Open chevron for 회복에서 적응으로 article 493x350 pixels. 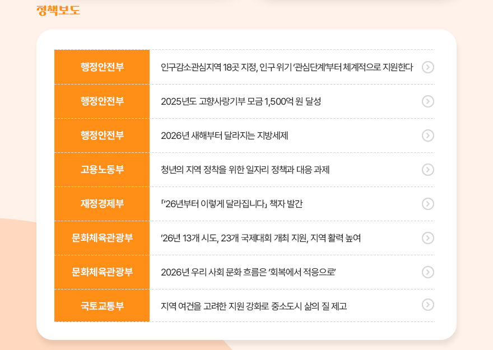(x=427, y=272)
